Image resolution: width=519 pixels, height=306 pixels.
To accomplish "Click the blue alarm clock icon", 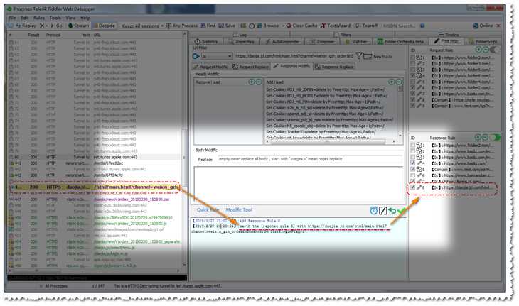I will pyautogui.click(x=373, y=210).
